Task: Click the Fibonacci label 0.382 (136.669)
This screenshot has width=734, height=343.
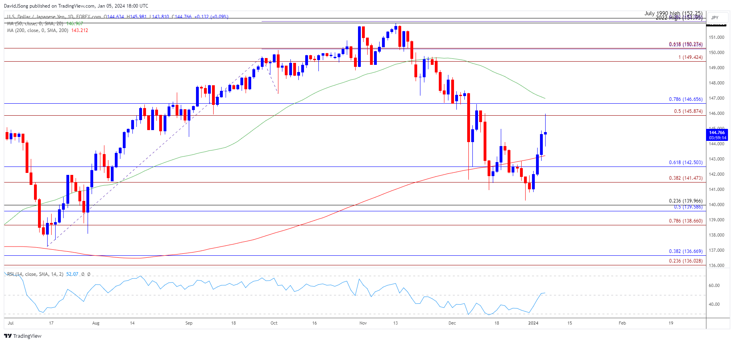Action: pyautogui.click(x=686, y=251)
